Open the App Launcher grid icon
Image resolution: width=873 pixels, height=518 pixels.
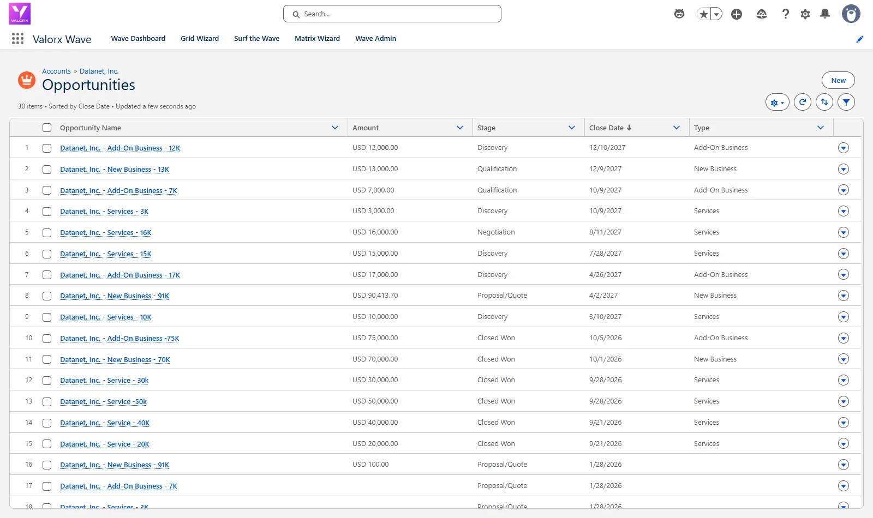click(17, 39)
